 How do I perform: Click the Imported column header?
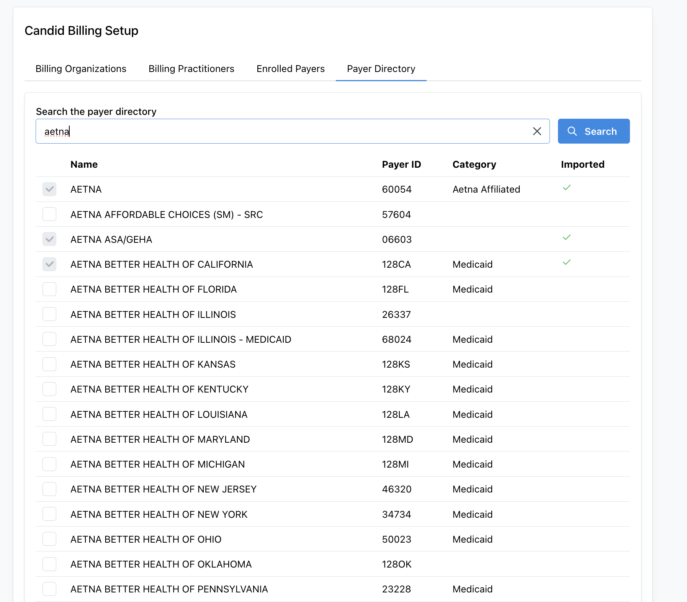click(582, 164)
